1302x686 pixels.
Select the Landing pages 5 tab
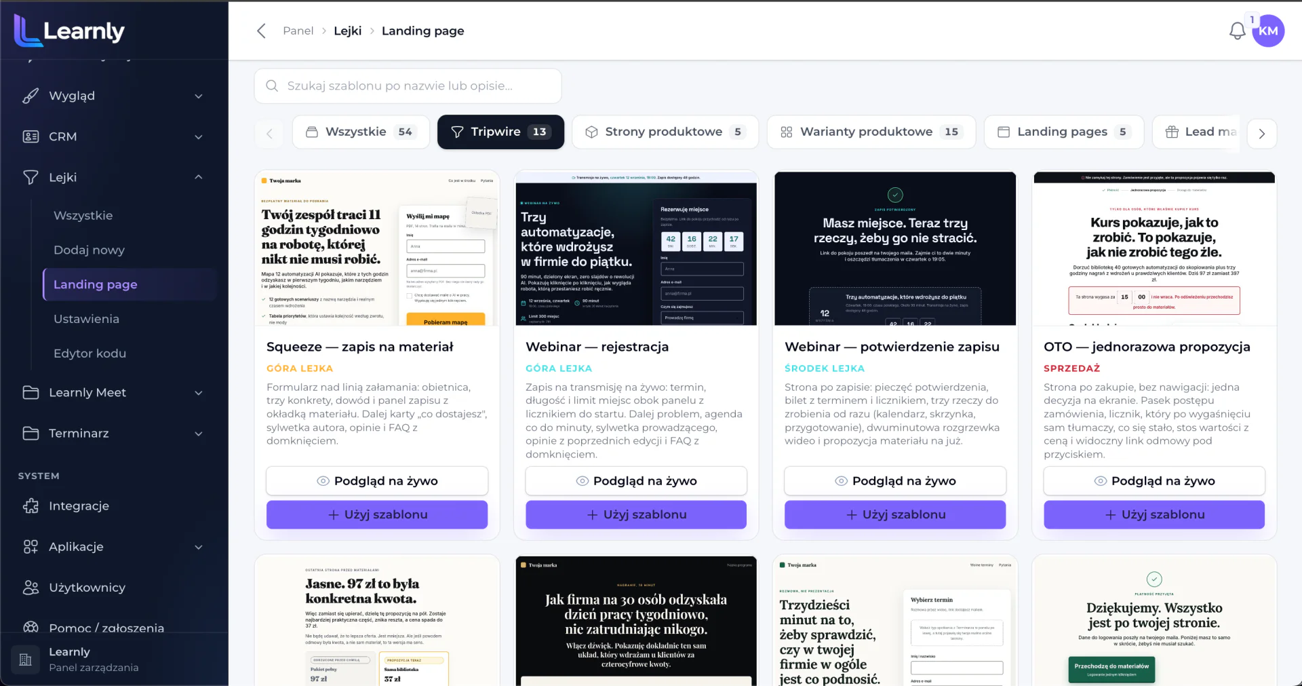(x=1063, y=132)
